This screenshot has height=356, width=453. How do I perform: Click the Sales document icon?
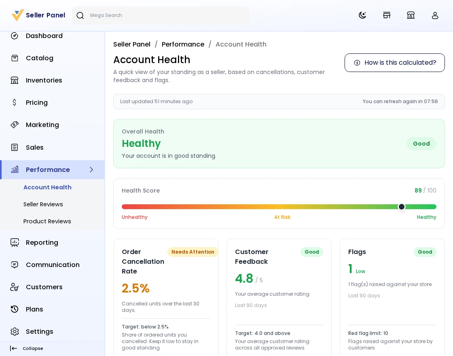[15, 147]
